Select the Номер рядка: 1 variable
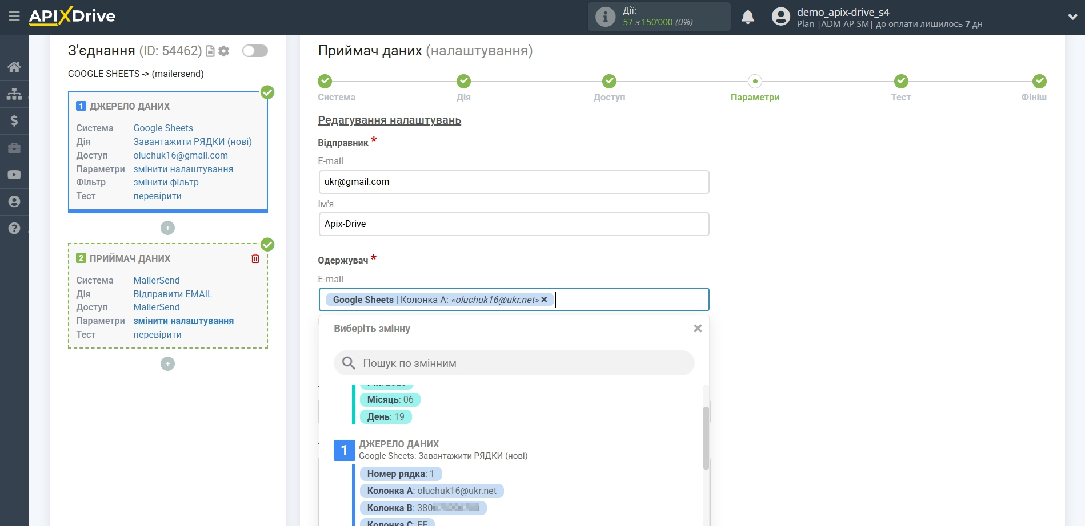Image resolution: width=1085 pixels, height=526 pixels. click(401, 474)
